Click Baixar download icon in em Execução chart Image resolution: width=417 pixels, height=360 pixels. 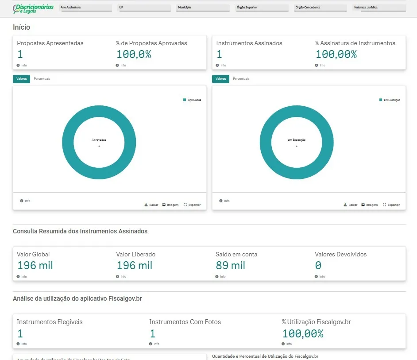[345, 205]
